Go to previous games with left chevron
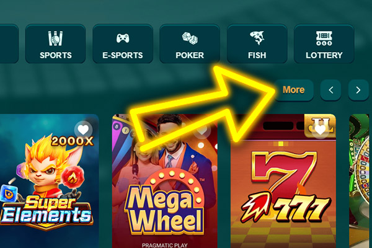372x248 pixels. click(330, 90)
